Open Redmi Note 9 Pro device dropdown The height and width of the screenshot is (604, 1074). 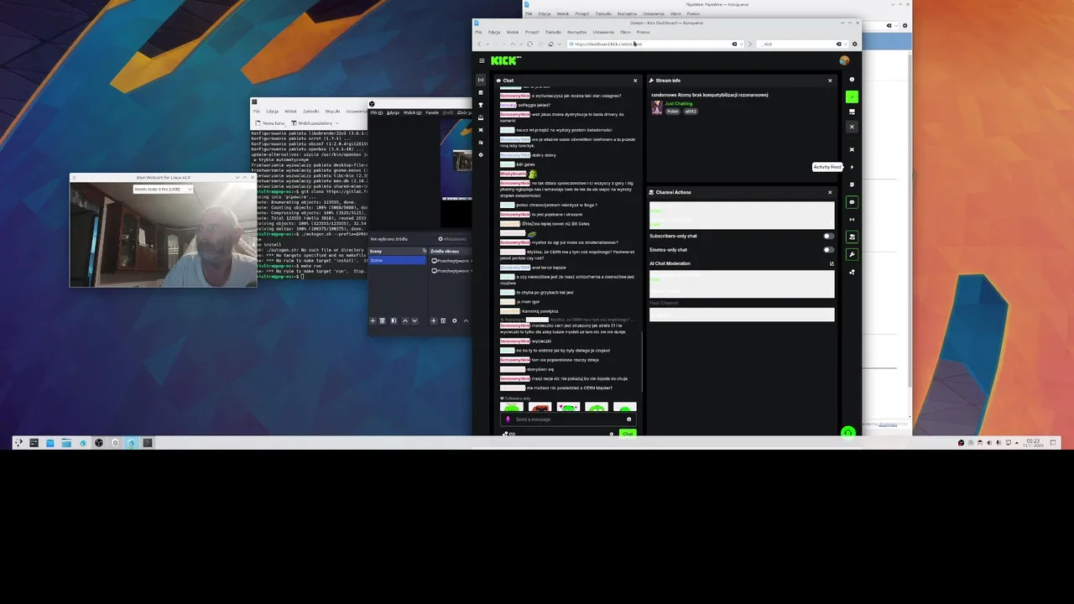click(x=162, y=189)
